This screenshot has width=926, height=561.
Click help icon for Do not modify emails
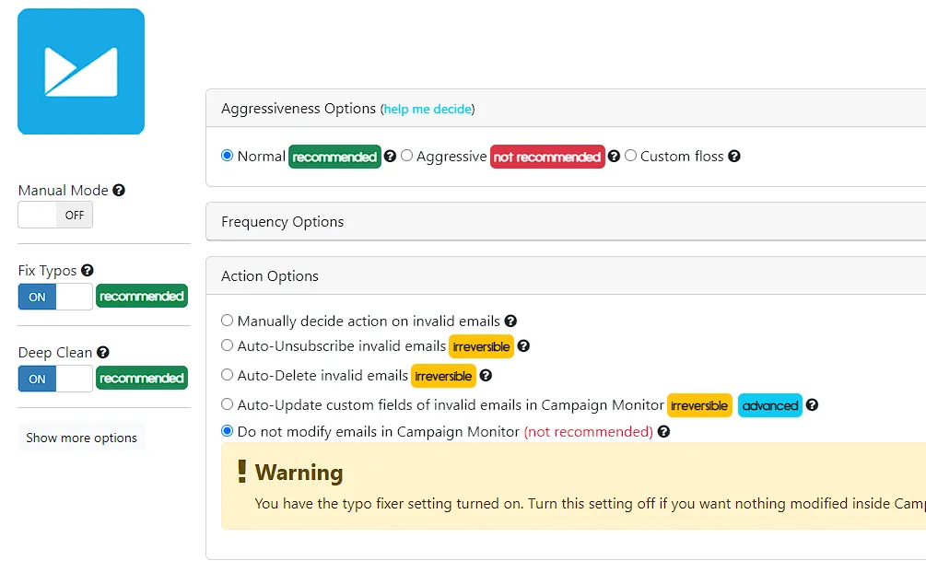(x=663, y=432)
